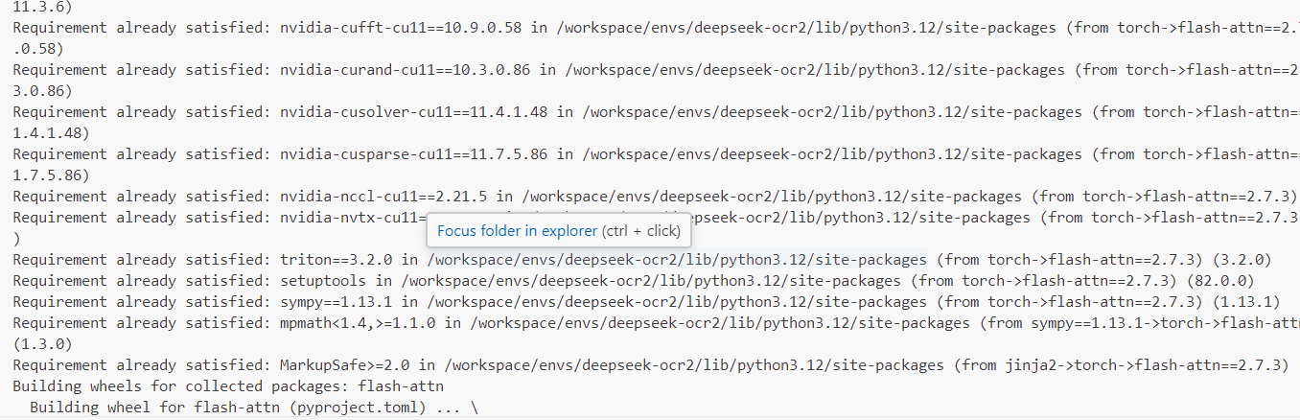The height and width of the screenshot is (420, 1300).
Task: Click the 'setuptools' package name
Action: (x=323, y=281)
